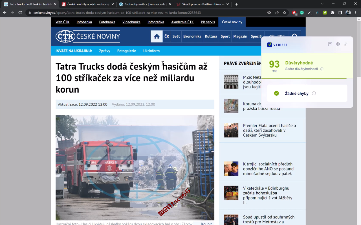
Task: Open Verifee feedback message icon
Action: [x=330, y=44]
